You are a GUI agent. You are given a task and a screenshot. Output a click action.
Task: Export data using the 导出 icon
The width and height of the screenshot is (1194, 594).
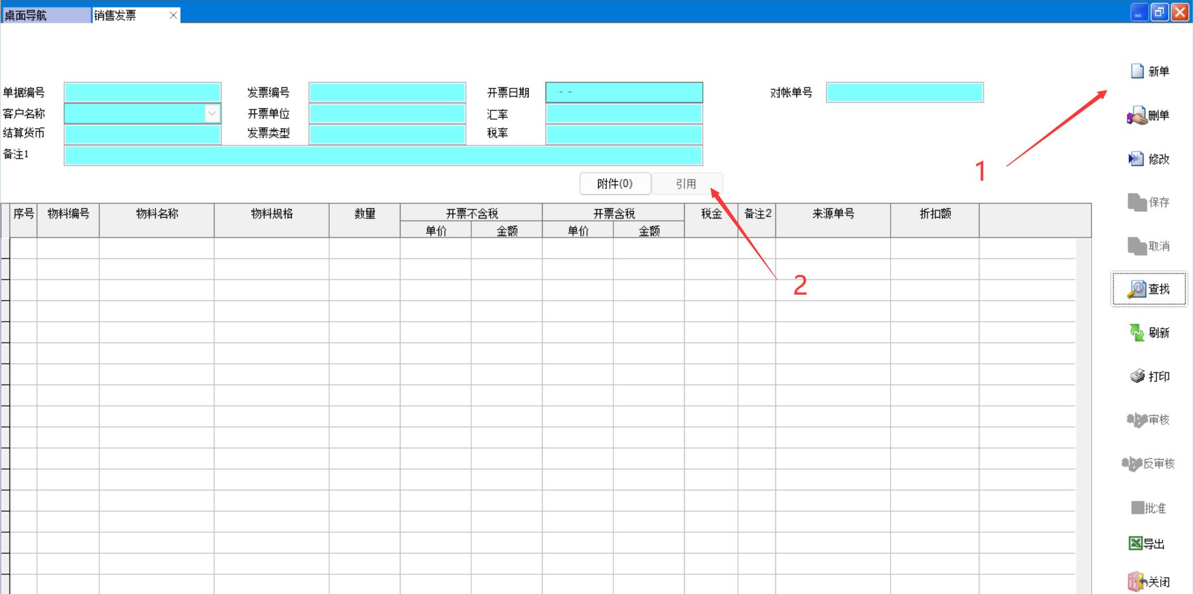point(1135,544)
